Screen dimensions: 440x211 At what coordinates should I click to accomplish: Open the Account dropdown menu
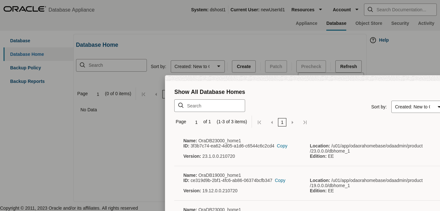[x=346, y=10]
